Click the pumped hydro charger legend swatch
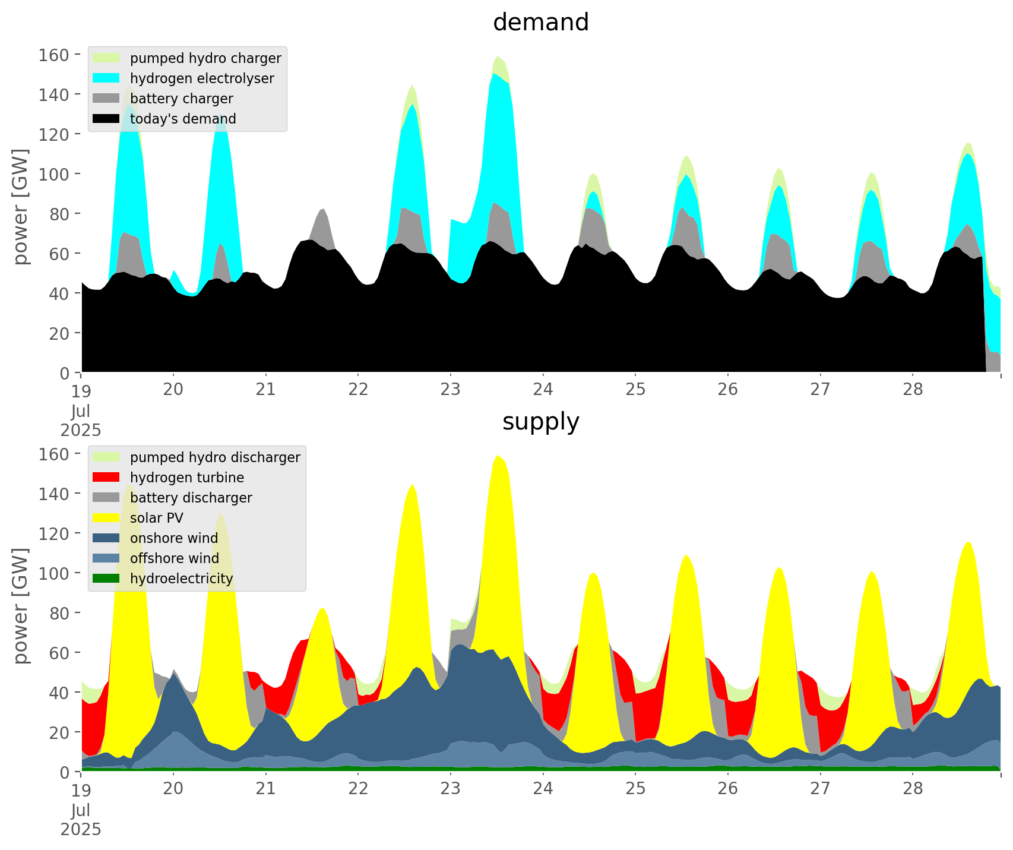Viewport: 1013px width, 850px height. (106, 58)
